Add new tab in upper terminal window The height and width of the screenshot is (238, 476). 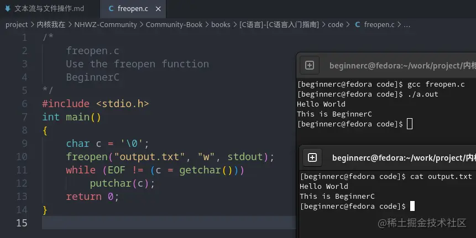(x=310, y=65)
